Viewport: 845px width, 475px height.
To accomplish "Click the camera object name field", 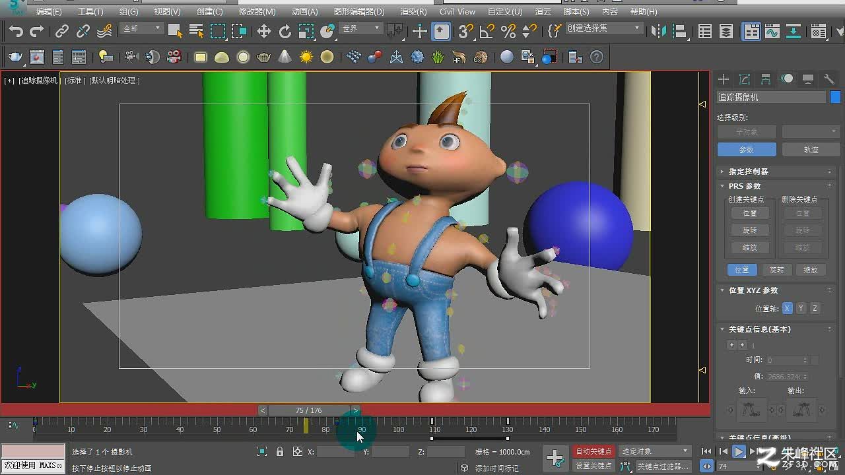I will coord(771,97).
